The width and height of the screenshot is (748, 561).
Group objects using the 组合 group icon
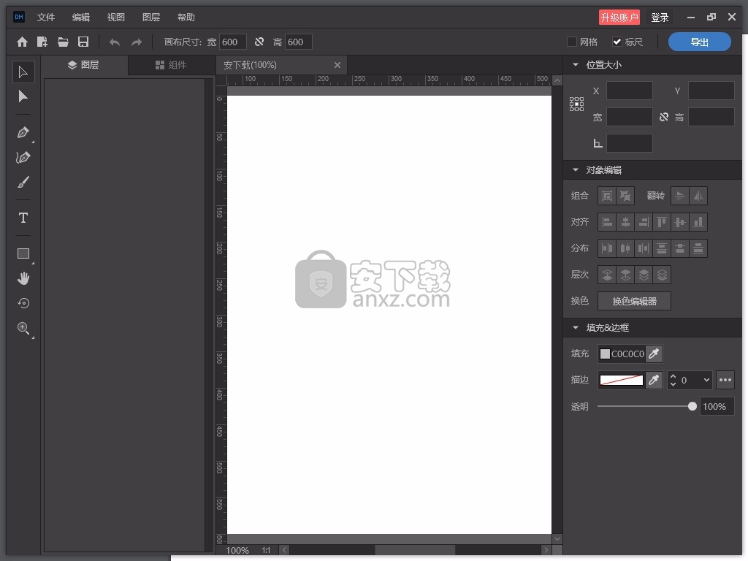pyautogui.click(x=607, y=196)
